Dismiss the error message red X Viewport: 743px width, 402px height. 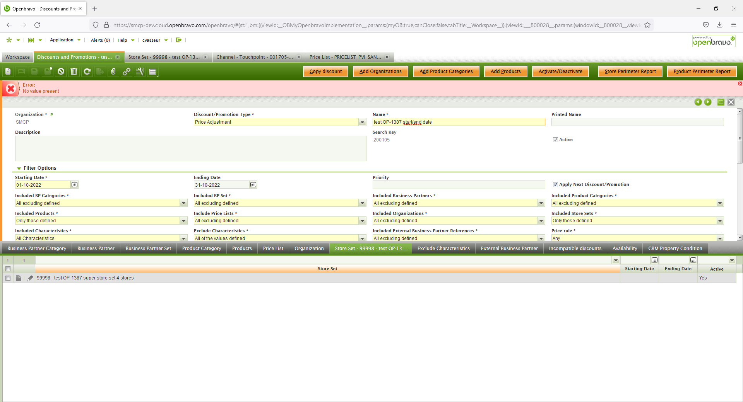point(740,83)
